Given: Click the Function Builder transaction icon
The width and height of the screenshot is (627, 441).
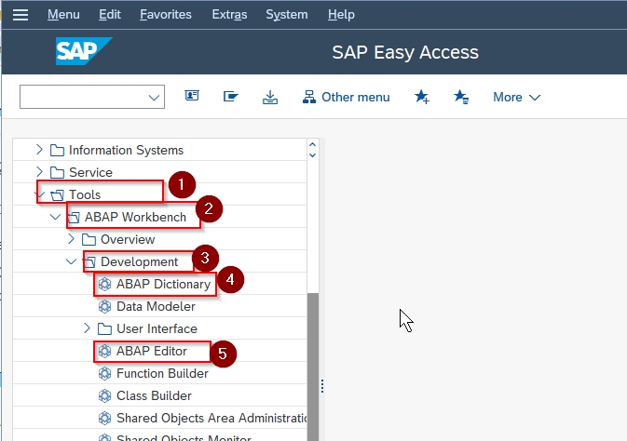Looking at the screenshot, I should coord(104,373).
